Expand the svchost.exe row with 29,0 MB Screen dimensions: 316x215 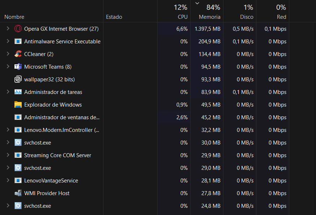(x=8, y=167)
